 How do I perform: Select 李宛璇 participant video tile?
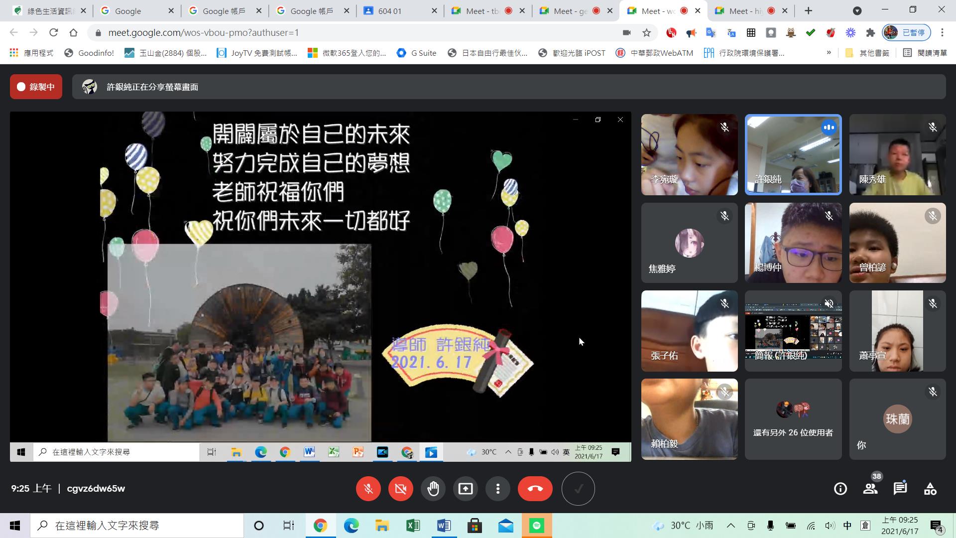[x=689, y=155]
